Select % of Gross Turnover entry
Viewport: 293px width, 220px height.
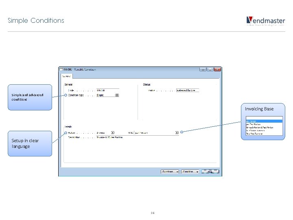(x=264, y=130)
